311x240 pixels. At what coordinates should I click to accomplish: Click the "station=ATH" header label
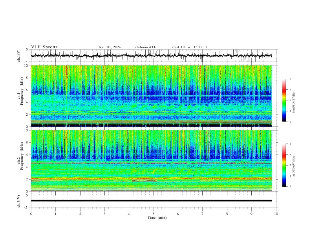point(146,47)
